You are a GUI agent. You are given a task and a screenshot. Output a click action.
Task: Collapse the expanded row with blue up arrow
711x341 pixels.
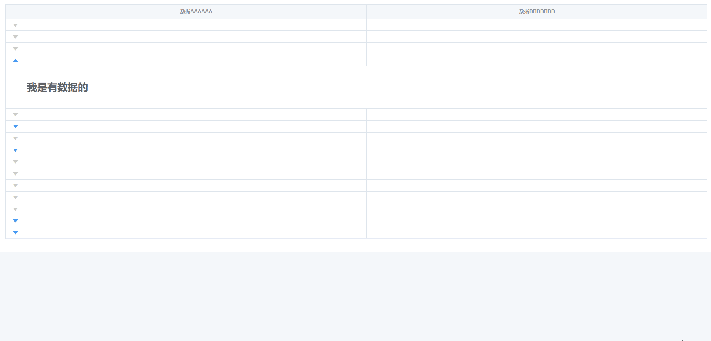(x=16, y=60)
